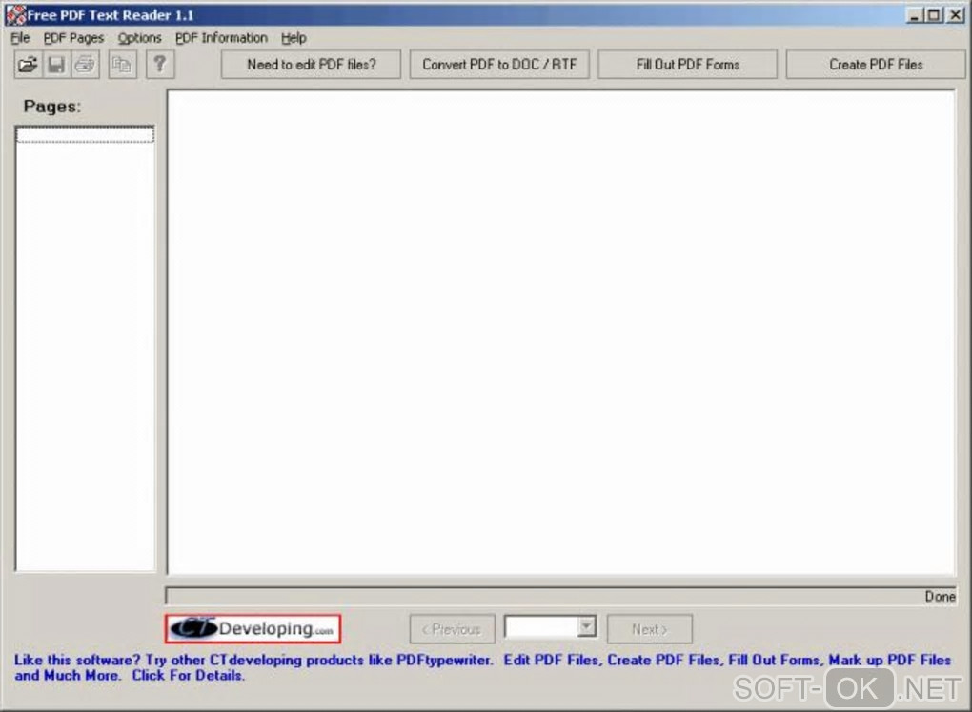Viewport: 972px width, 712px height.
Task: Open the PDF Information menu
Action: point(221,38)
